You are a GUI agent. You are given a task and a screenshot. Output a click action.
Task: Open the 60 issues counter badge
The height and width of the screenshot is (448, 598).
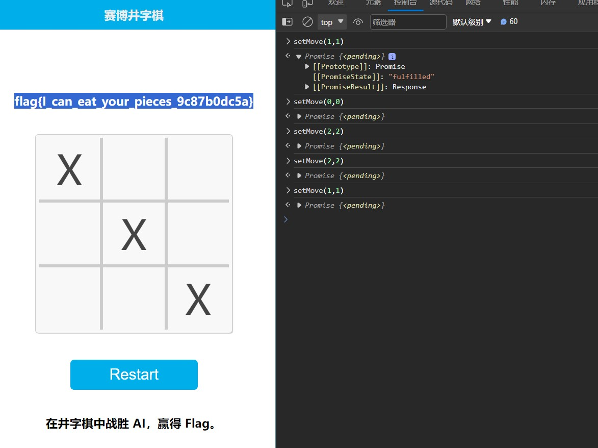[509, 21]
